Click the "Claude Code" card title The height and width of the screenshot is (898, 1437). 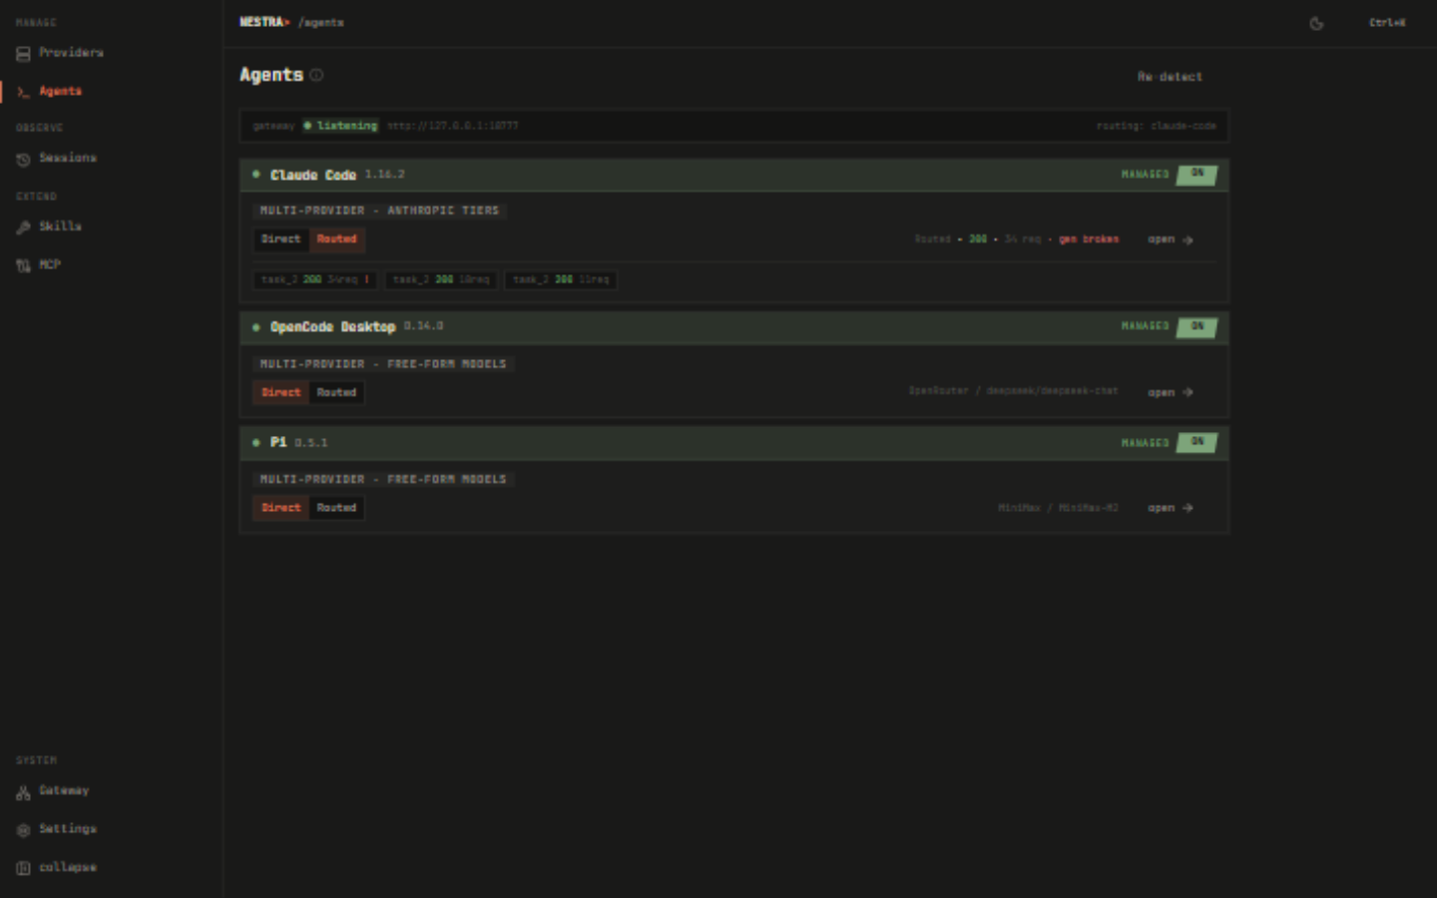coord(313,175)
